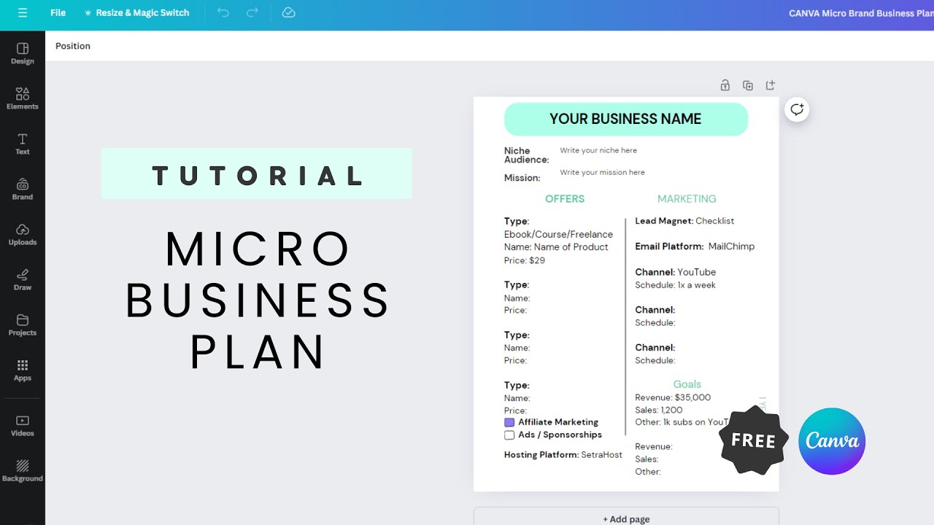
Task: Select the 'Revenue: $35,000' text
Action: click(673, 397)
